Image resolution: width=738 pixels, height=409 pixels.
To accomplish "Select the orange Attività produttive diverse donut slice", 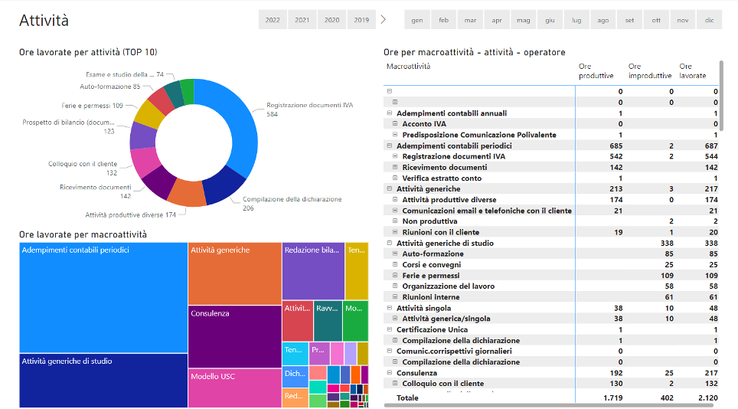I will (186, 192).
